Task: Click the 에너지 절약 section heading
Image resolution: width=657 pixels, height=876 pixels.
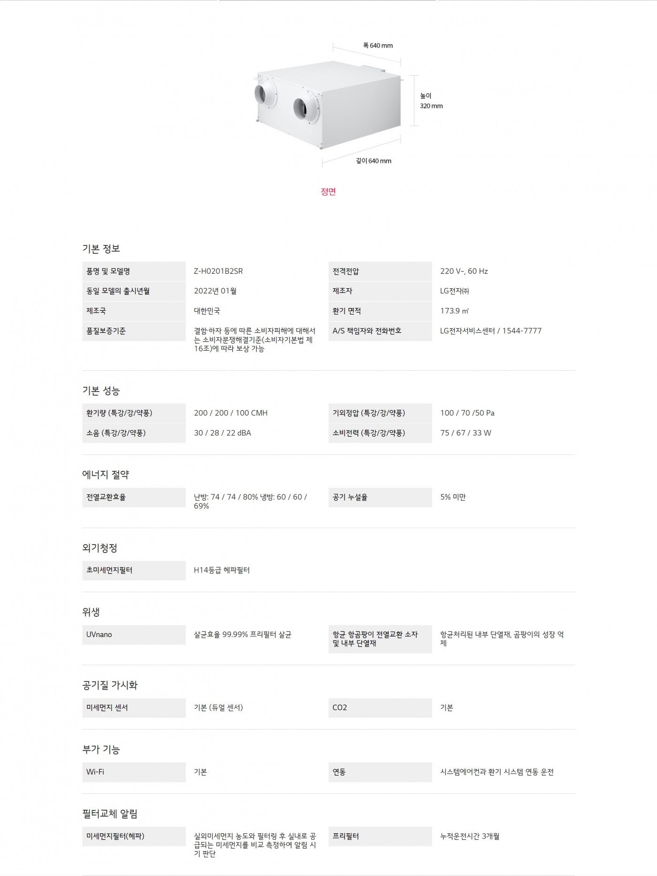Action: pyautogui.click(x=106, y=475)
